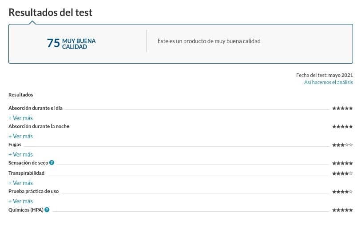Click four-star rating for Transpirabilidad
This screenshot has height=225, width=361.
click(342, 173)
